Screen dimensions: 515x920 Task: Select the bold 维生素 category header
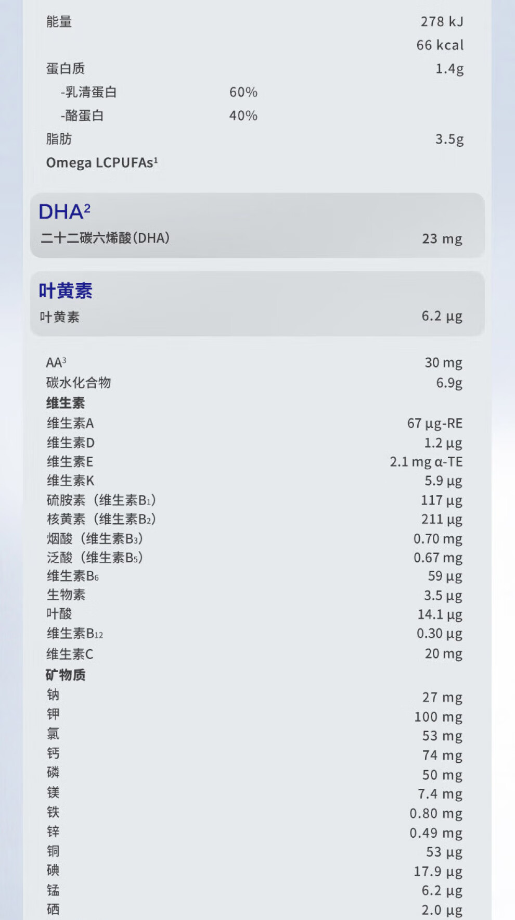click(66, 403)
